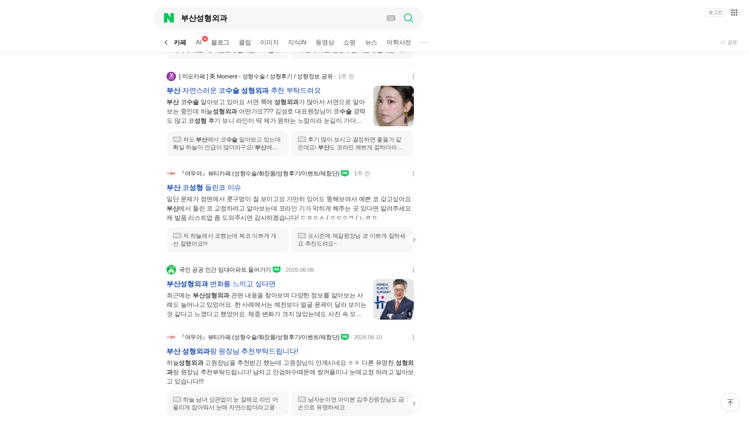
Task: Open options menu for 미모카페 result
Action: (414, 76)
